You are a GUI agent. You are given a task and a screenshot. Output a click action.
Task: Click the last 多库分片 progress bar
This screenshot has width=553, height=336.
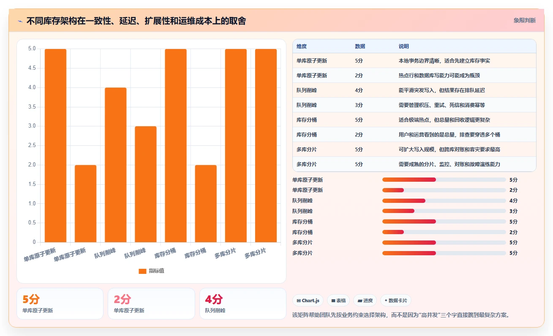(444, 253)
